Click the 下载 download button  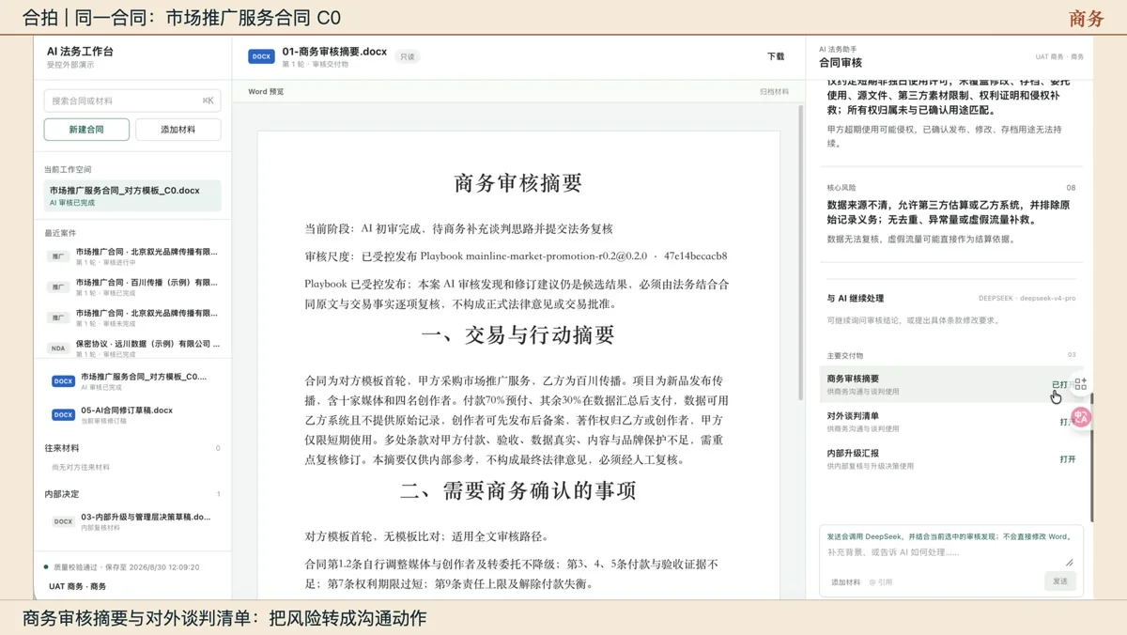(776, 56)
